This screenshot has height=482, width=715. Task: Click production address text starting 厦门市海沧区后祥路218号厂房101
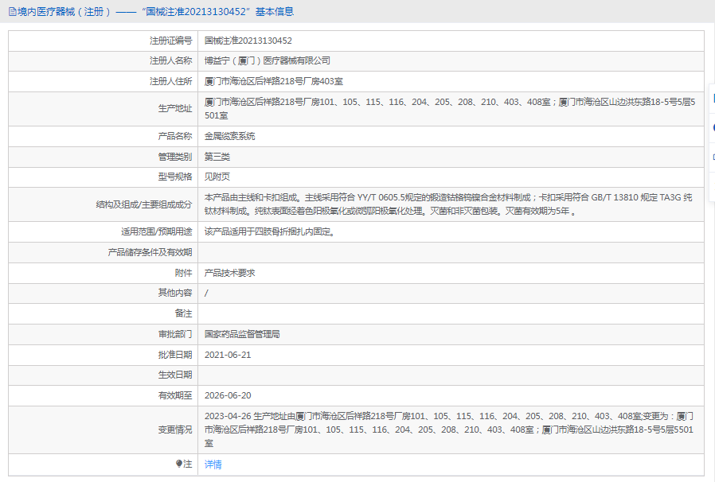click(x=450, y=108)
